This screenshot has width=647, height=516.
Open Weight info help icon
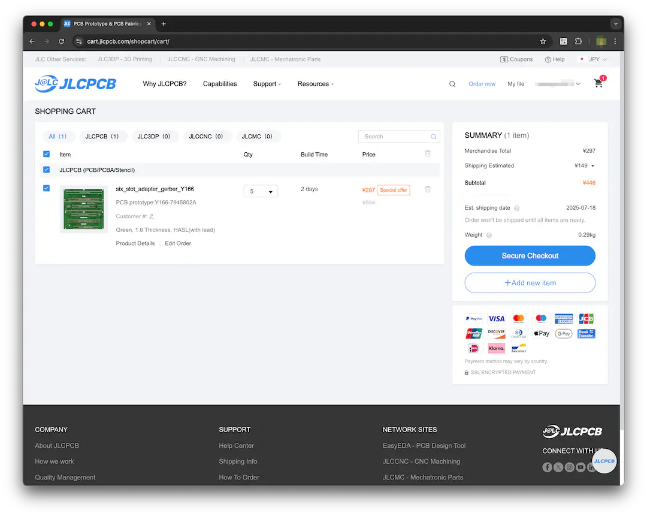(489, 236)
